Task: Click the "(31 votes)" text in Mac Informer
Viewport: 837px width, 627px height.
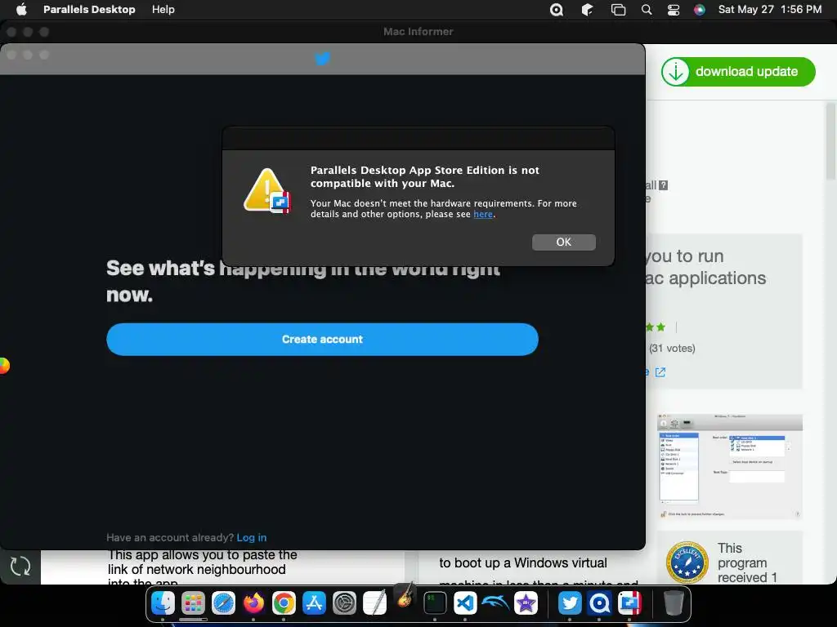Action: [672, 348]
